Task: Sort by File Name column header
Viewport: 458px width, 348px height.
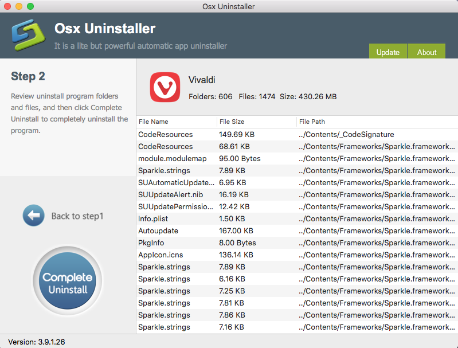Action: coord(154,122)
